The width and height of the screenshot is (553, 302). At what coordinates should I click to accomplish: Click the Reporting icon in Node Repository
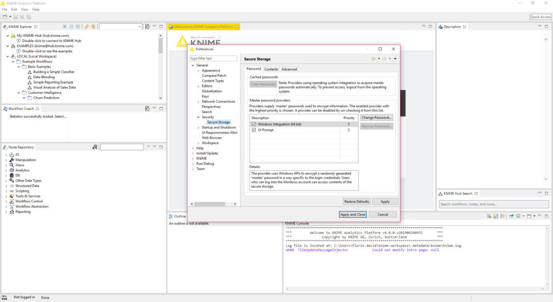click(x=12, y=211)
